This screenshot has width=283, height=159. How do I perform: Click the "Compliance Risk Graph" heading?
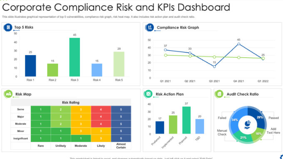pyautogui.click(x=178, y=27)
